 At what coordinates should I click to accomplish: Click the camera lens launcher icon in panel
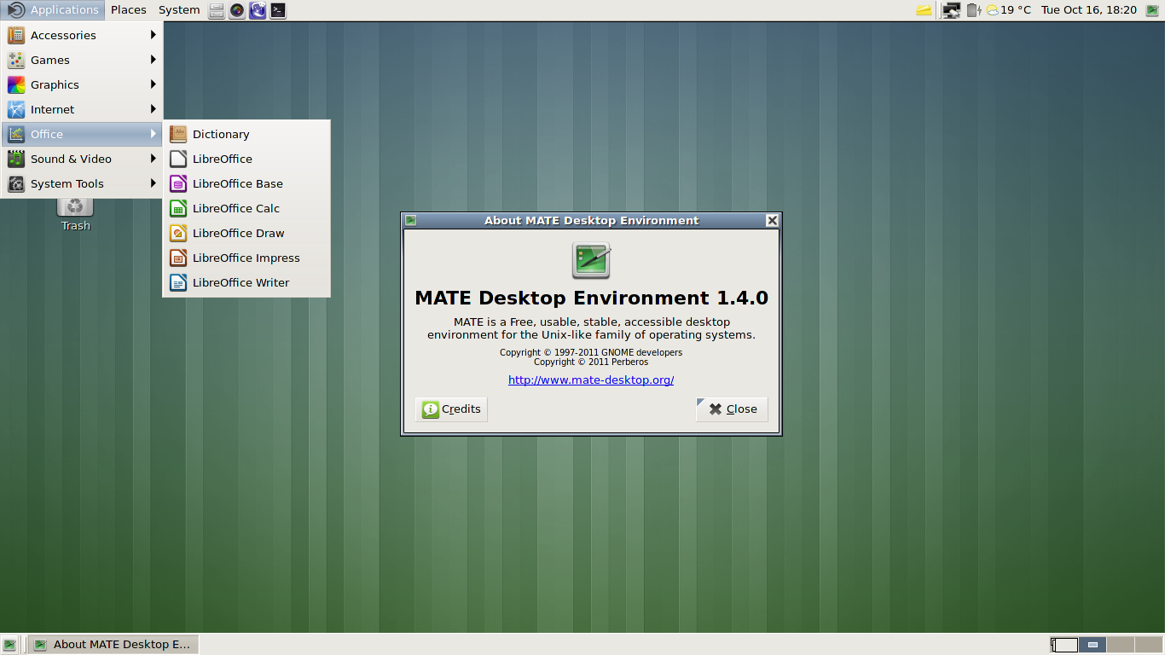tap(237, 10)
